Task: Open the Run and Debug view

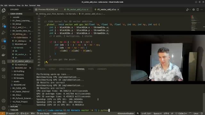Action: click(4, 33)
